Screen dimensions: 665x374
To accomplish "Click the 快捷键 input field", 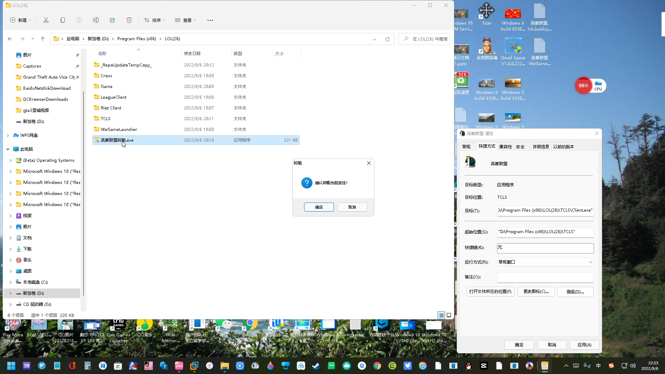I will coord(545,248).
